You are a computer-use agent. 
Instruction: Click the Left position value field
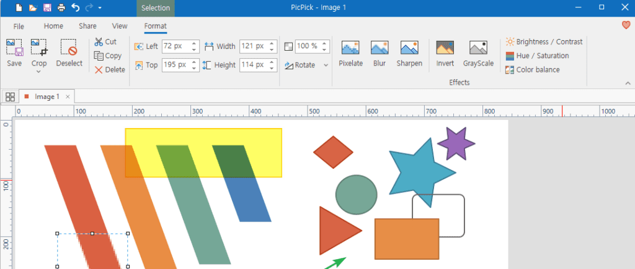coord(175,46)
